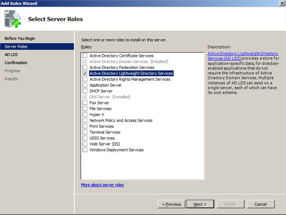Select the Active Directory Certificate Services label
286x215 pixels.
point(122,56)
